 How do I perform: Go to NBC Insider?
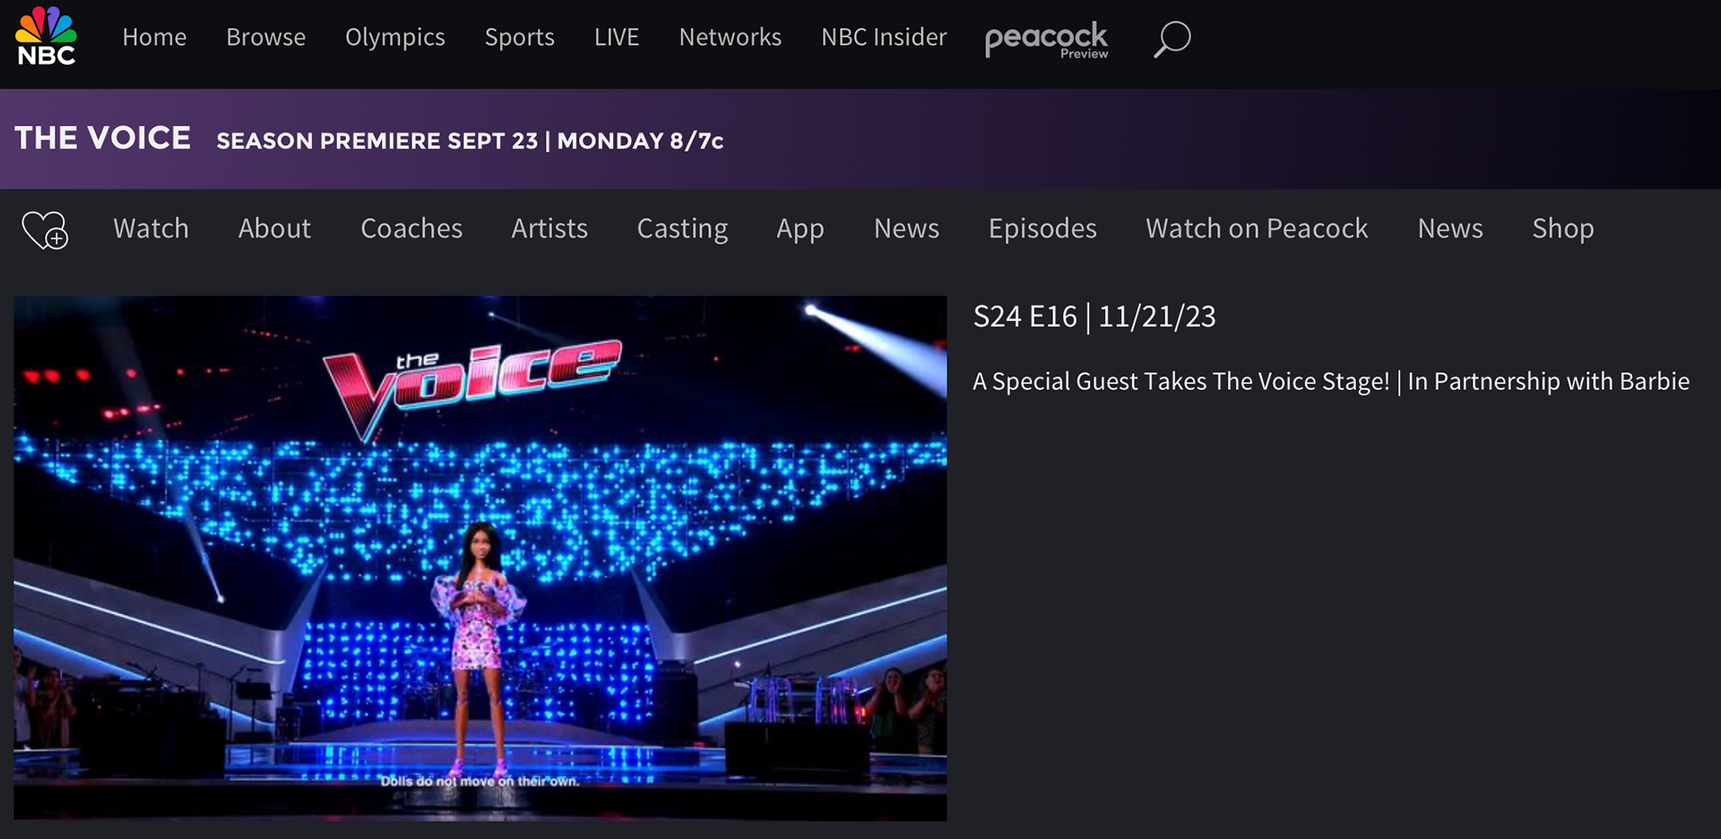point(884,37)
